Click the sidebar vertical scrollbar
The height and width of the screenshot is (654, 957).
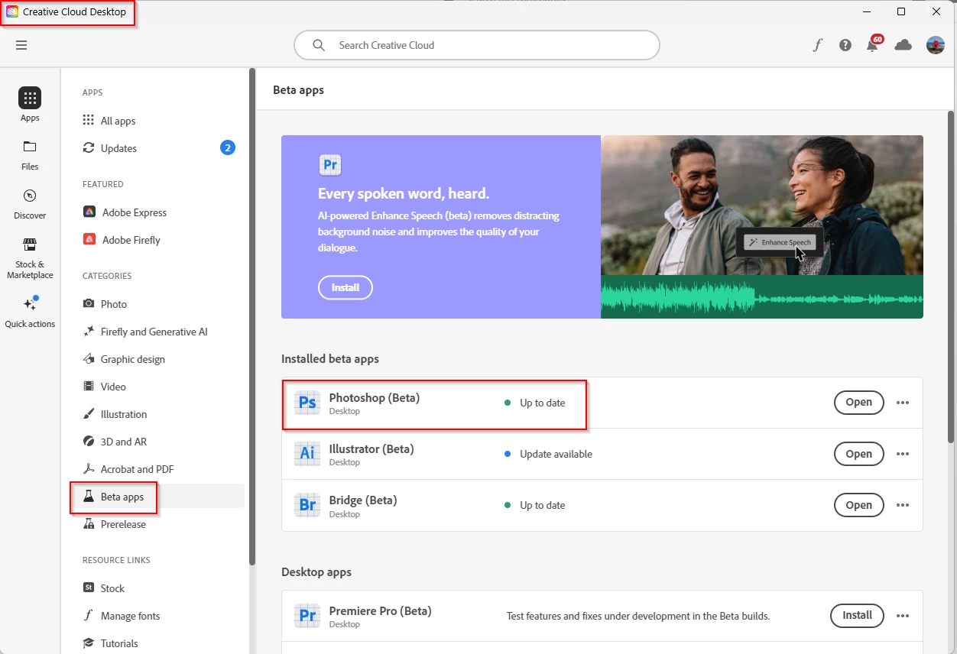252,317
